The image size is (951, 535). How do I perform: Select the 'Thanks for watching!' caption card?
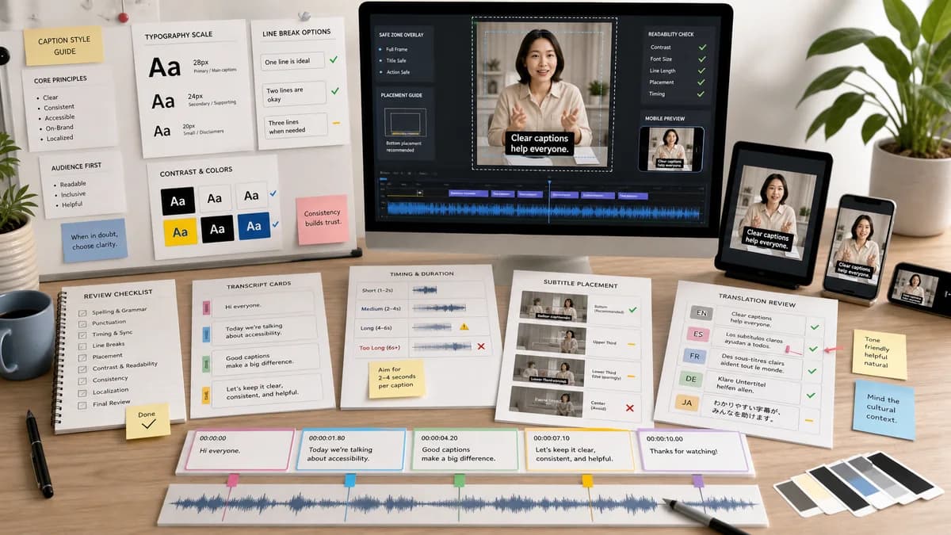click(693, 451)
